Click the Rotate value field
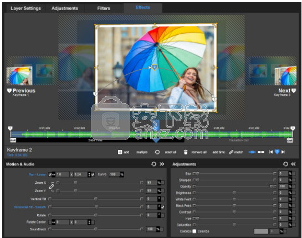 pyautogui.click(x=152, y=215)
